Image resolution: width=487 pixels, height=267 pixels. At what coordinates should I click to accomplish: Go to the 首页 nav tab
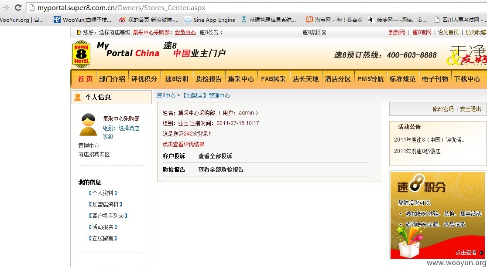coord(85,79)
